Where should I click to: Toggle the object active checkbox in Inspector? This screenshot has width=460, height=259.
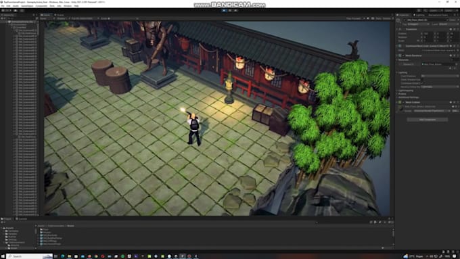[x=405, y=20]
